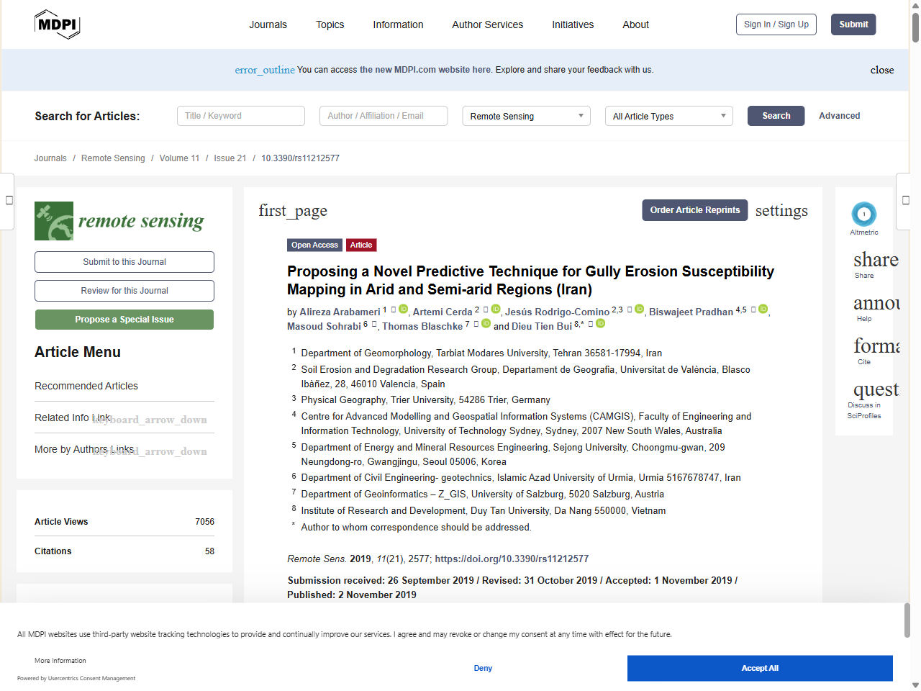The width and height of the screenshot is (921, 691).
Task: Open the Help icon in right sidebar
Action: click(876, 304)
